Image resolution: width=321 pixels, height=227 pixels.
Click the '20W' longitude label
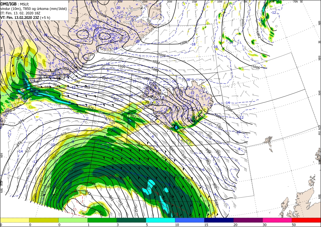coord(169,2)
